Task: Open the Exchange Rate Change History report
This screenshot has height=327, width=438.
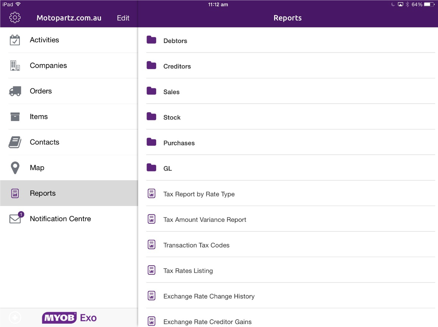Action: coord(209,296)
